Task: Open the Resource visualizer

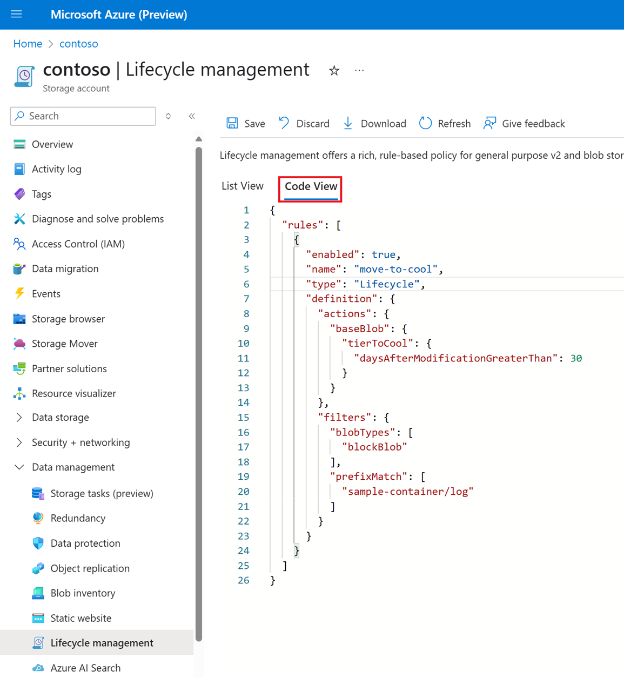Action: (74, 393)
